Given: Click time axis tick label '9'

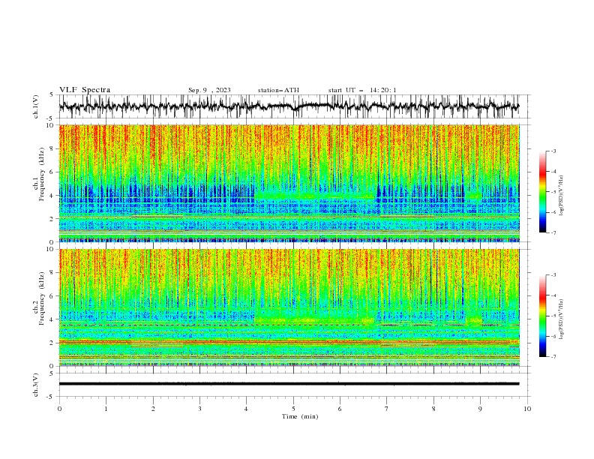Looking at the screenshot, I should coord(480,409).
